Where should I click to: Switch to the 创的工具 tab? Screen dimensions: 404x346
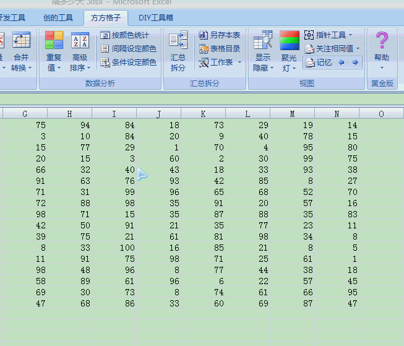click(x=58, y=18)
